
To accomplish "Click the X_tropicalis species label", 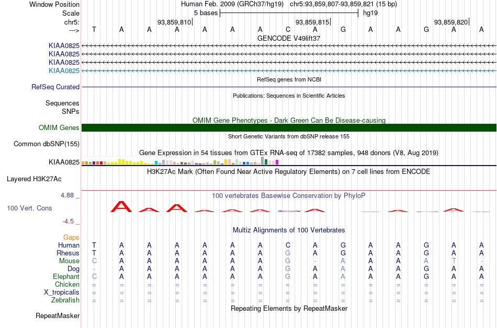I will (62, 292).
